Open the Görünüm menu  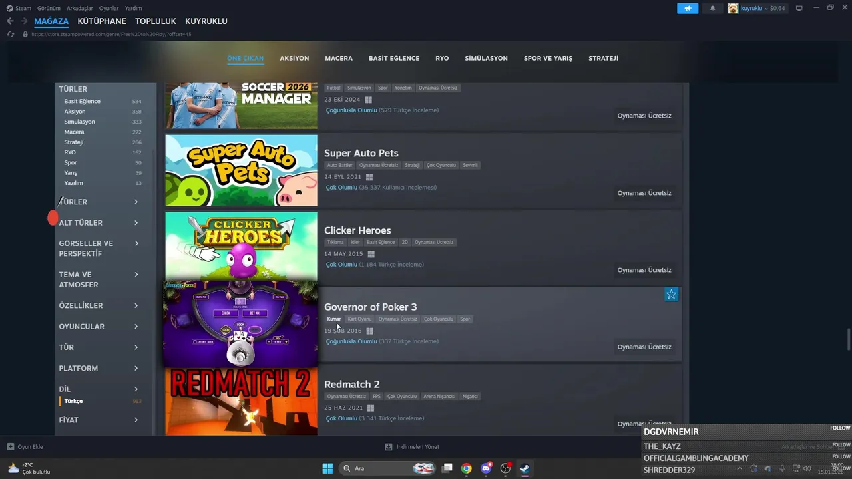[49, 8]
